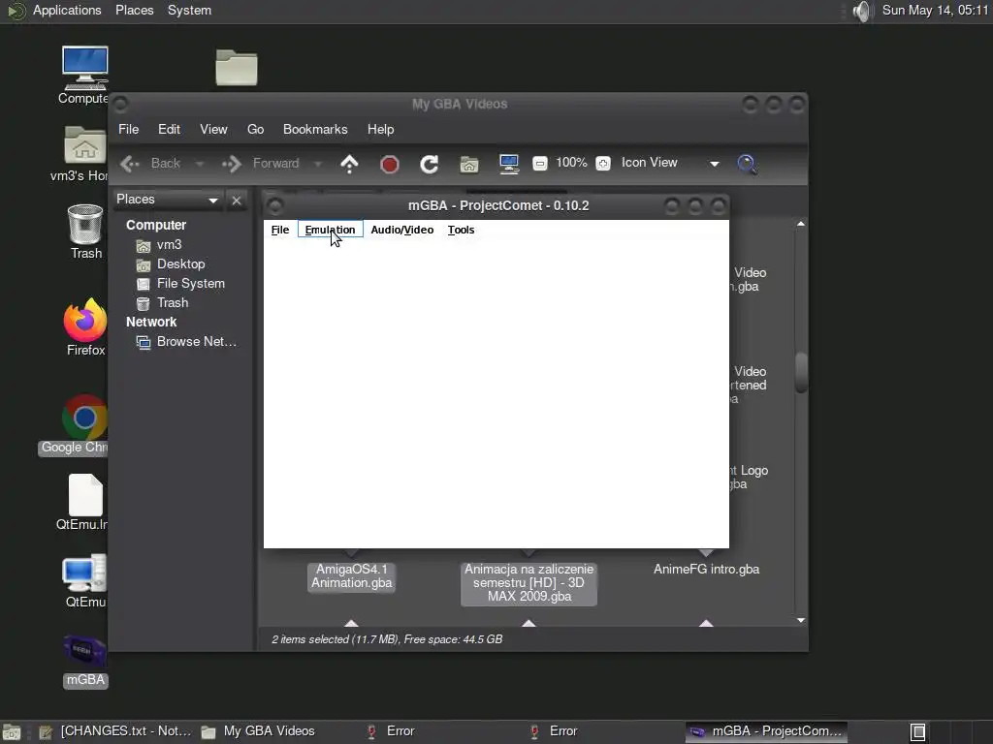Expand the Back history dropdown arrow

pos(200,164)
